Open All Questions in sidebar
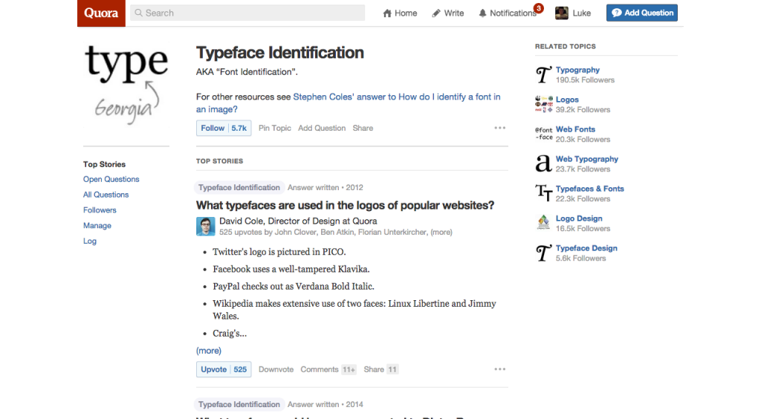The image size is (761, 419). [x=106, y=195]
